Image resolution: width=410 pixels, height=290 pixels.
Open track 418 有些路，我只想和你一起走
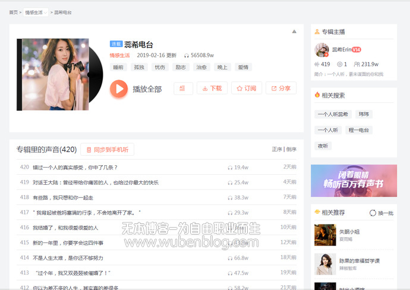[x=63, y=198]
